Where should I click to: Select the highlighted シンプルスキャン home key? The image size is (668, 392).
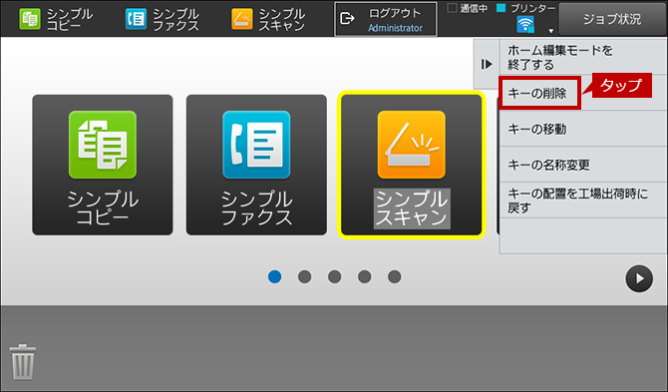point(412,165)
